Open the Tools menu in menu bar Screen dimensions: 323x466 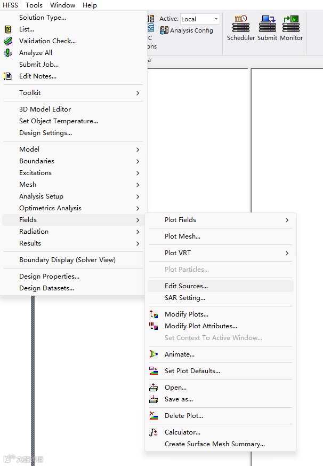point(34,5)
